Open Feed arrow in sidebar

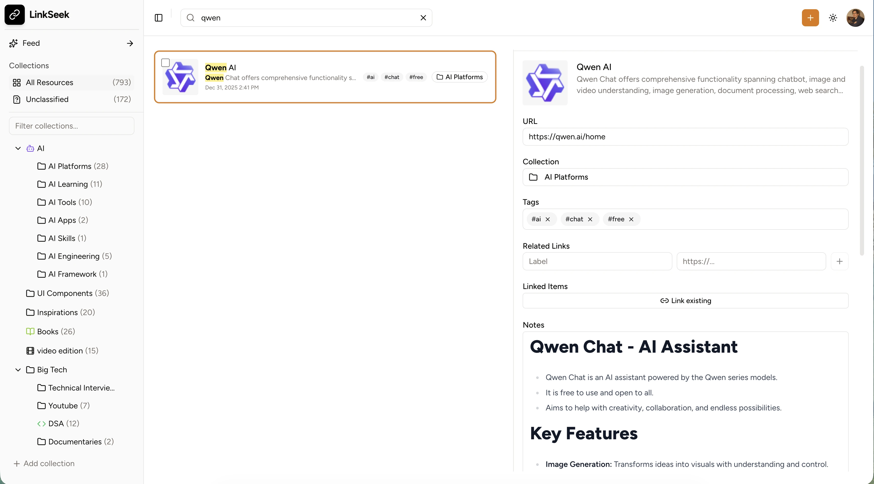pyautogui.click(x=130, y=43)
